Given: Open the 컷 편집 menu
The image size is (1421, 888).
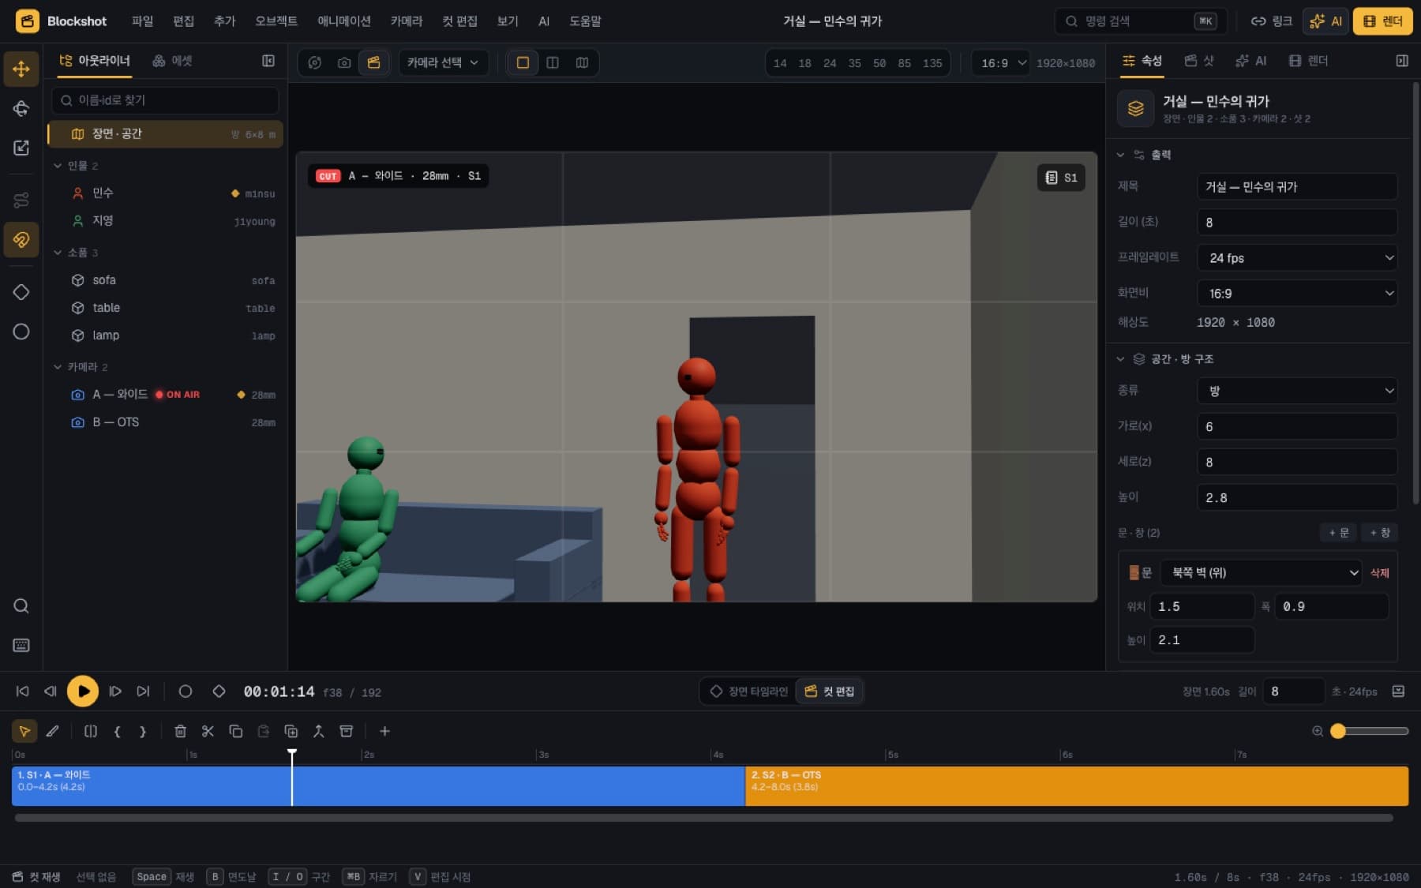Looking at the screenshot, I should coord(459,21).
